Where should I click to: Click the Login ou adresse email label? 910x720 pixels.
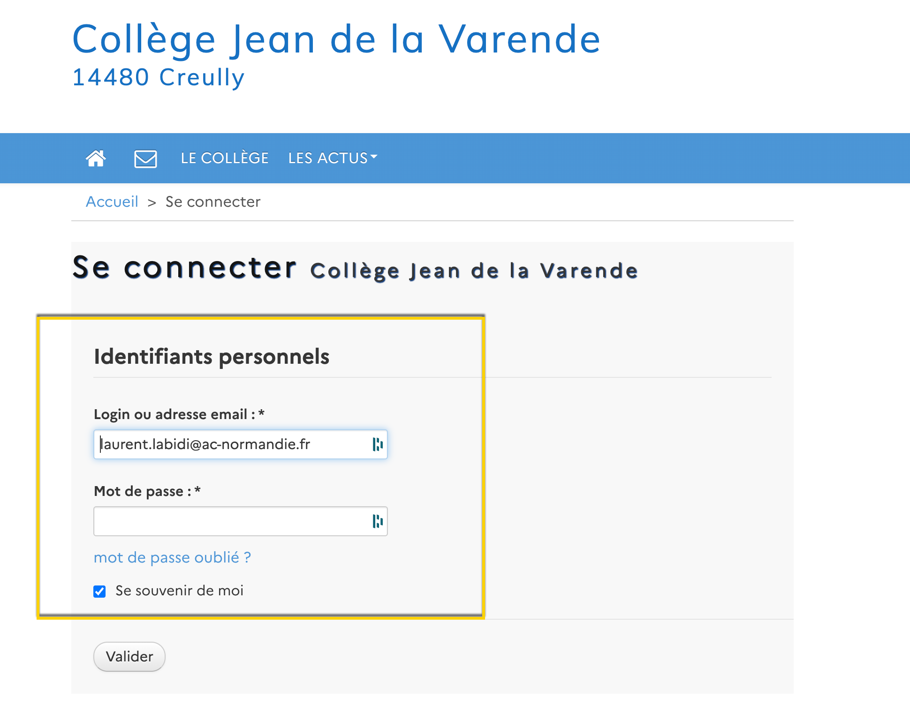[x=179, y=414]
